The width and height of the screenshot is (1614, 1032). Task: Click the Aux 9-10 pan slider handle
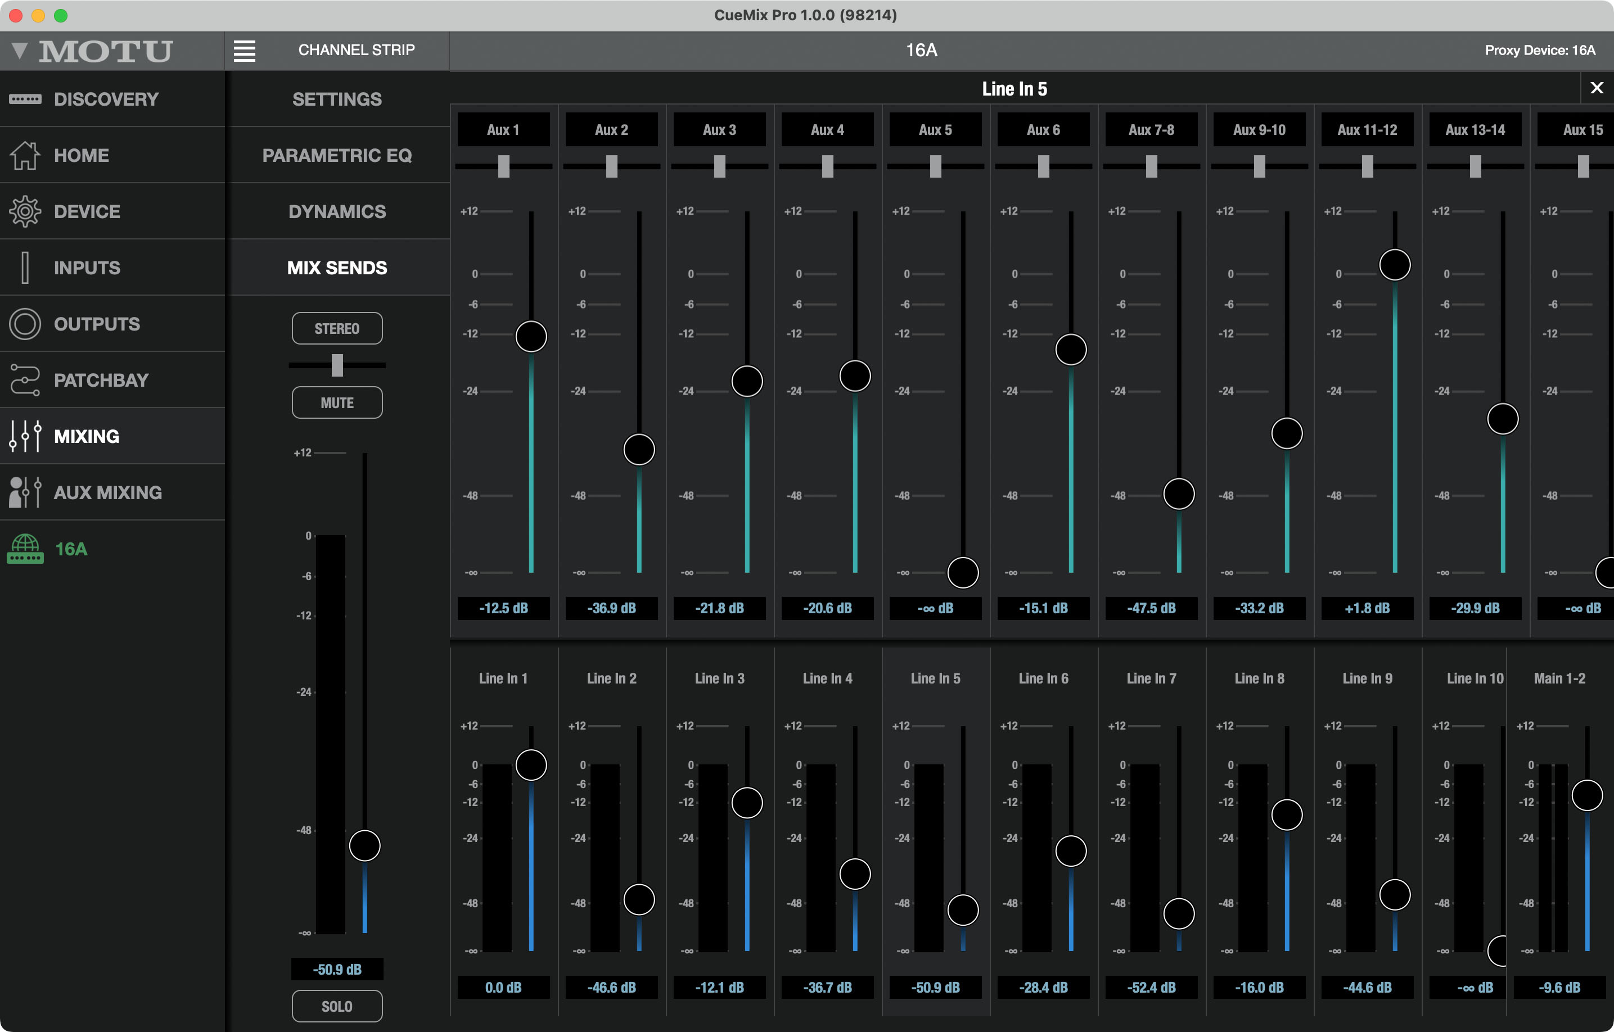pos(1260,166)
